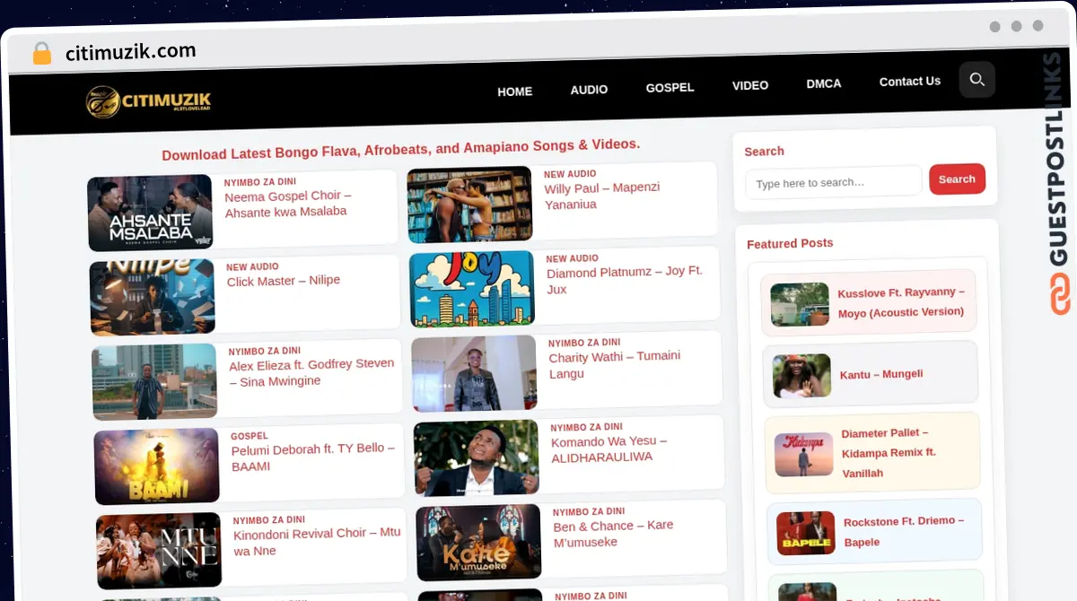Image resolution: width=1077 pixels, height=601 pixels.
Task: Open Pelumi Deborah BAAMI post link
Action: click(x=312, y=457)
